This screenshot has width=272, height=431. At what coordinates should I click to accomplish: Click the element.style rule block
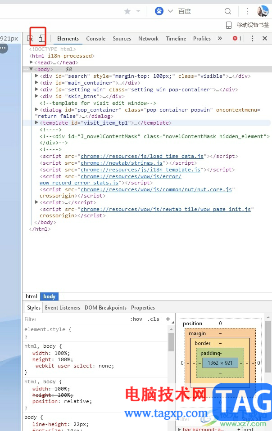click(x=95, y=333)
